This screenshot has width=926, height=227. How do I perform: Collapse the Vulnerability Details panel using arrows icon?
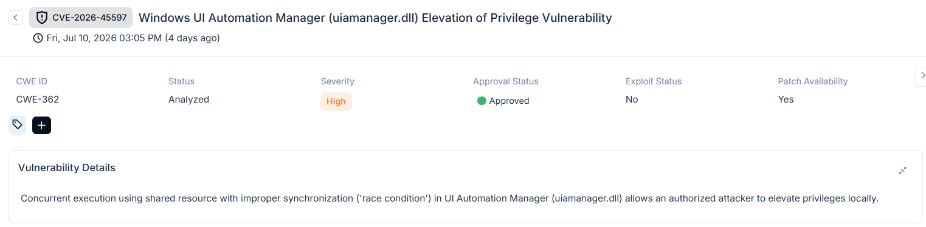click(903, 171)
